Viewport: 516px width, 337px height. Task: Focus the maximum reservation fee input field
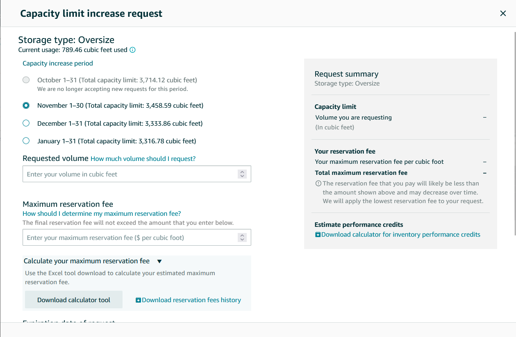tap(137, 237)
